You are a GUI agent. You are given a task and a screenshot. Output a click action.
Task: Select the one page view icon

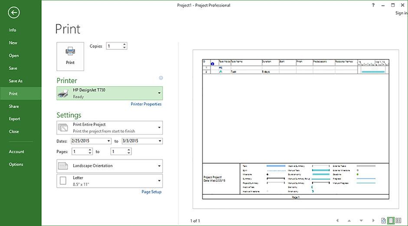[x=391, y=220]
